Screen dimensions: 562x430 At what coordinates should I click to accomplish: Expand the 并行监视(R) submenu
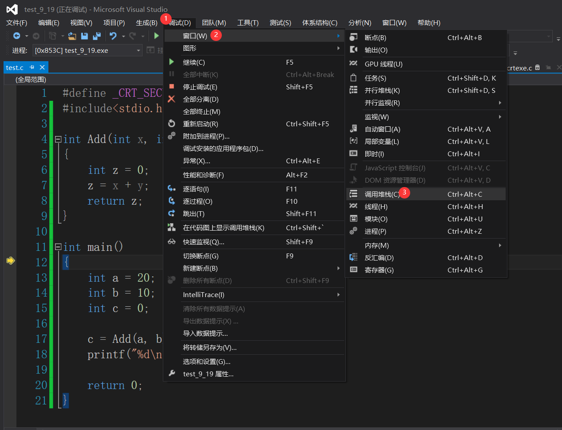426,103
